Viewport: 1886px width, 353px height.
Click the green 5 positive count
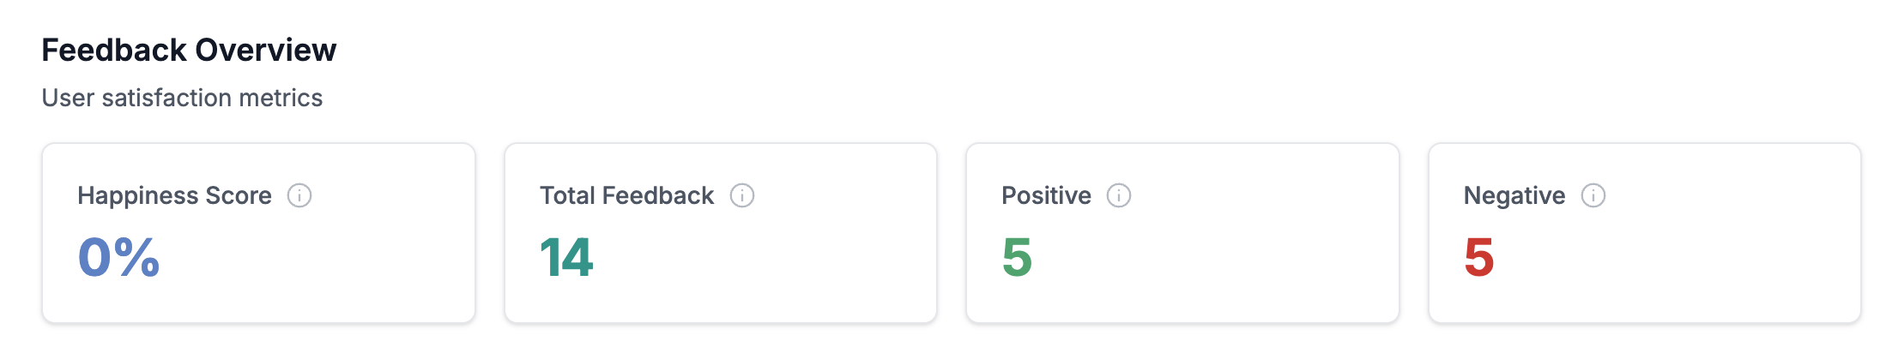(x=1017, y=257)
